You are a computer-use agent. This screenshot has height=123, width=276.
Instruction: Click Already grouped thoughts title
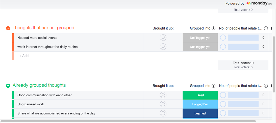pos(39,85)
